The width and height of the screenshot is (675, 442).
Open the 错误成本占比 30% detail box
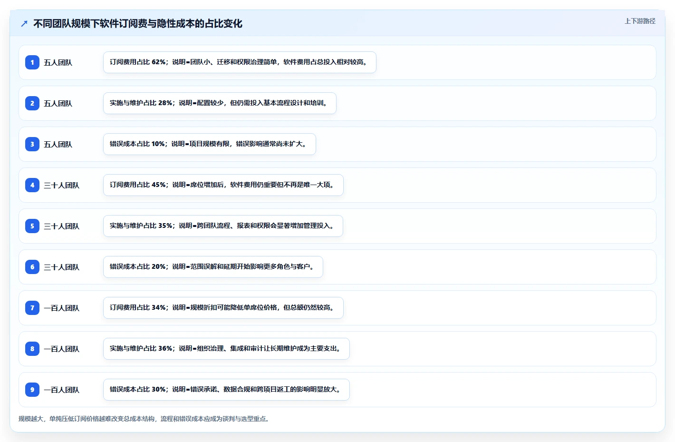tap(226, 390)
